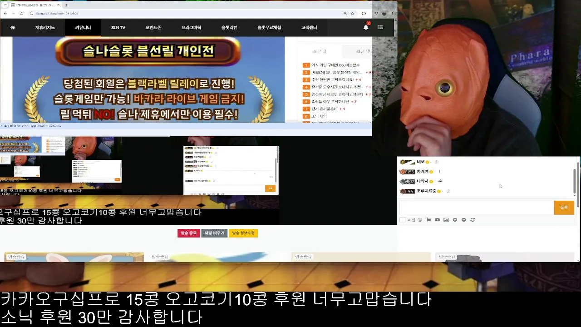Open the 포인트존 menu
This screenshot has width=581, height=327.
click(x=153, y=28)
